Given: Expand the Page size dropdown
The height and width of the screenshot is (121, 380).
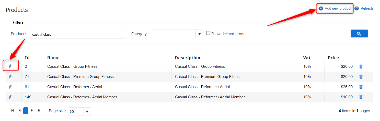Looking at the screenshot, I should click(x=87, y=112).
